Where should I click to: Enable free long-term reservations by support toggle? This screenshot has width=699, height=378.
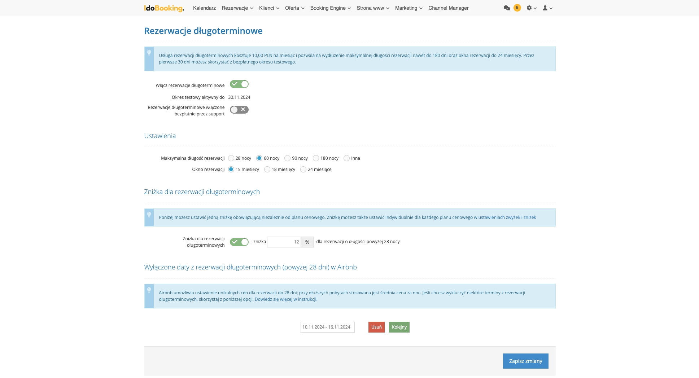[x=239, y=110]
